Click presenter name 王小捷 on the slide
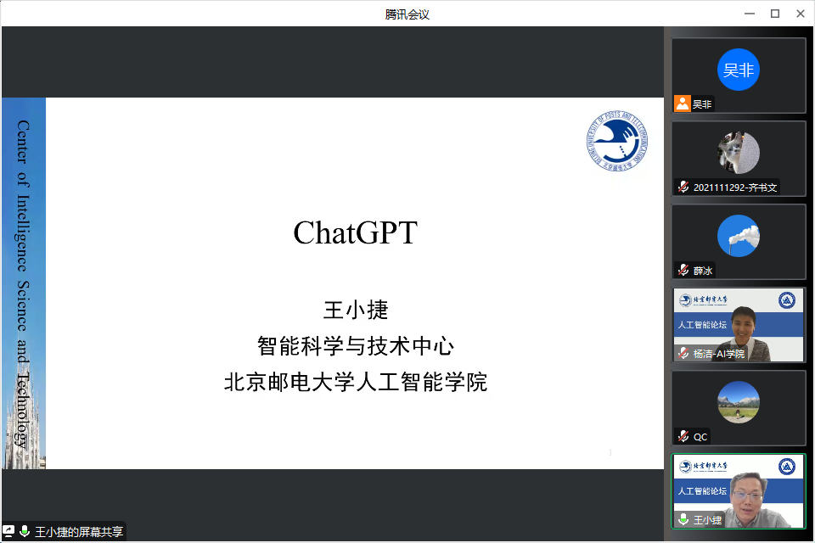Image resolution: width=815 pixels, height=543 pixels. point(356,310)
